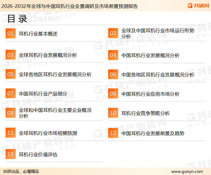Image resolution: width=211 pixels, height=175 pixels.
Task: Select chapter 全球耳机行业发展概况分析
Action: [48, 55]
